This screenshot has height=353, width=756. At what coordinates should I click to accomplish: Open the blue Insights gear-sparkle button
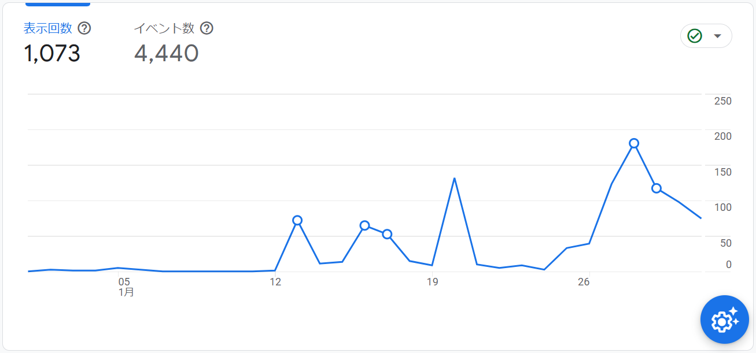[x=725, y=319]
